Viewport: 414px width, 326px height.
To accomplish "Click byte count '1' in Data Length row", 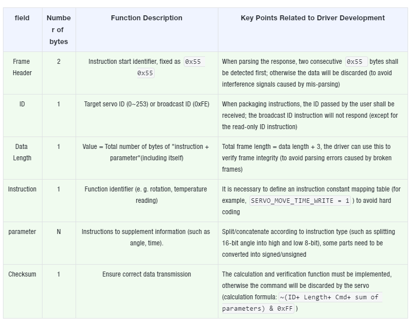I will pos(59,147).
